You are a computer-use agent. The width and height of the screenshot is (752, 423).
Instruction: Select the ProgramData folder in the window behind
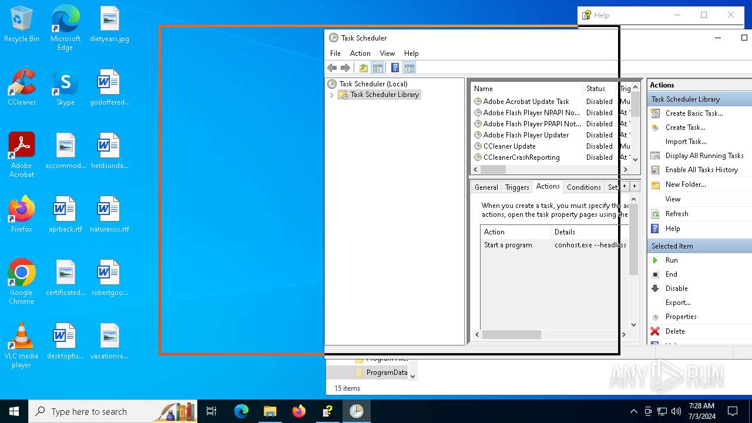click(387, 372)
